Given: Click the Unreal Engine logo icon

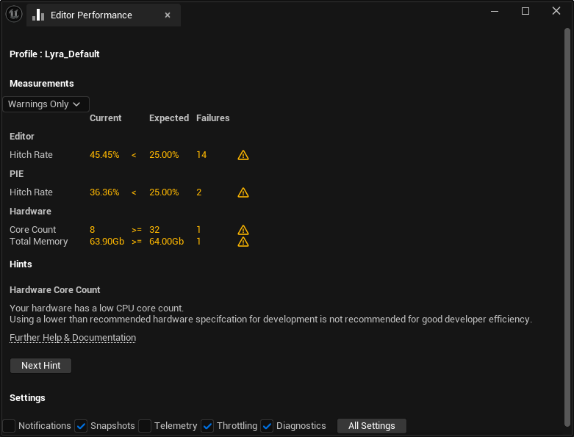Looking at the screenshot, I should pyautogui.click(x=14, y=14).
